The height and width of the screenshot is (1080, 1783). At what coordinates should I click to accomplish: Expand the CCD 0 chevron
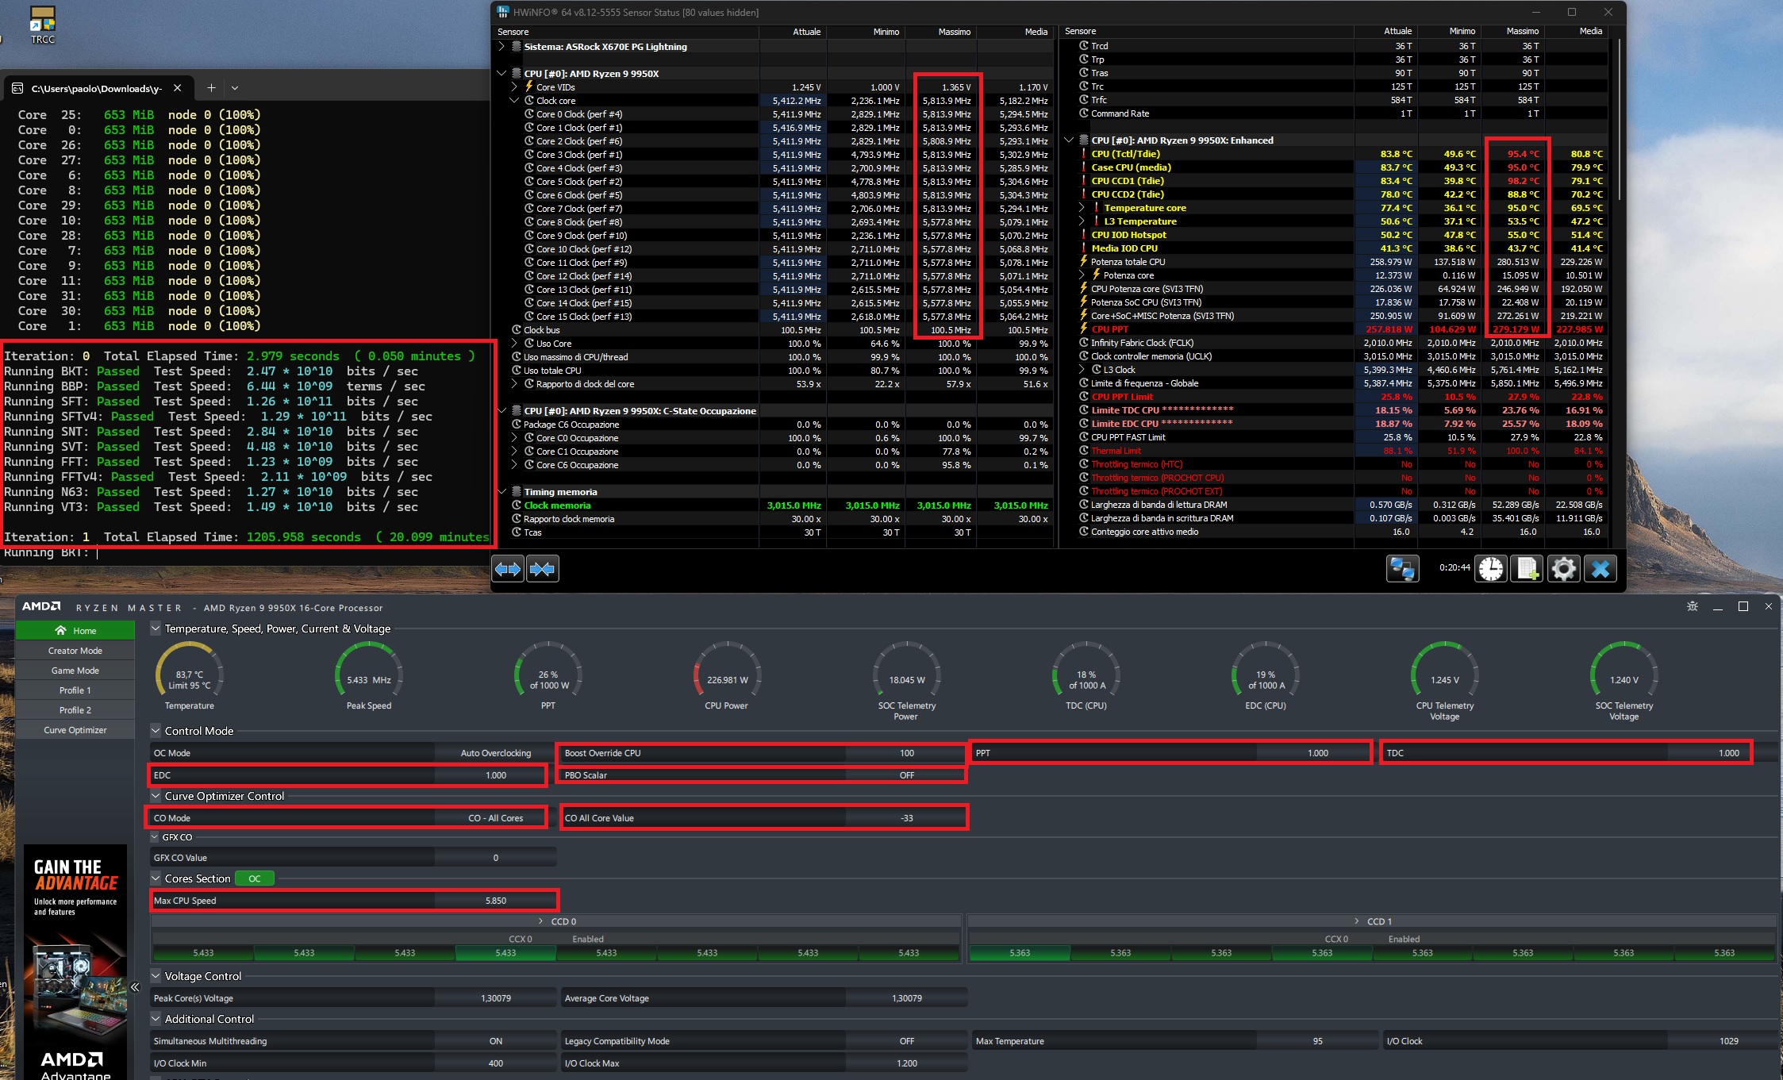tap(541, 921)
